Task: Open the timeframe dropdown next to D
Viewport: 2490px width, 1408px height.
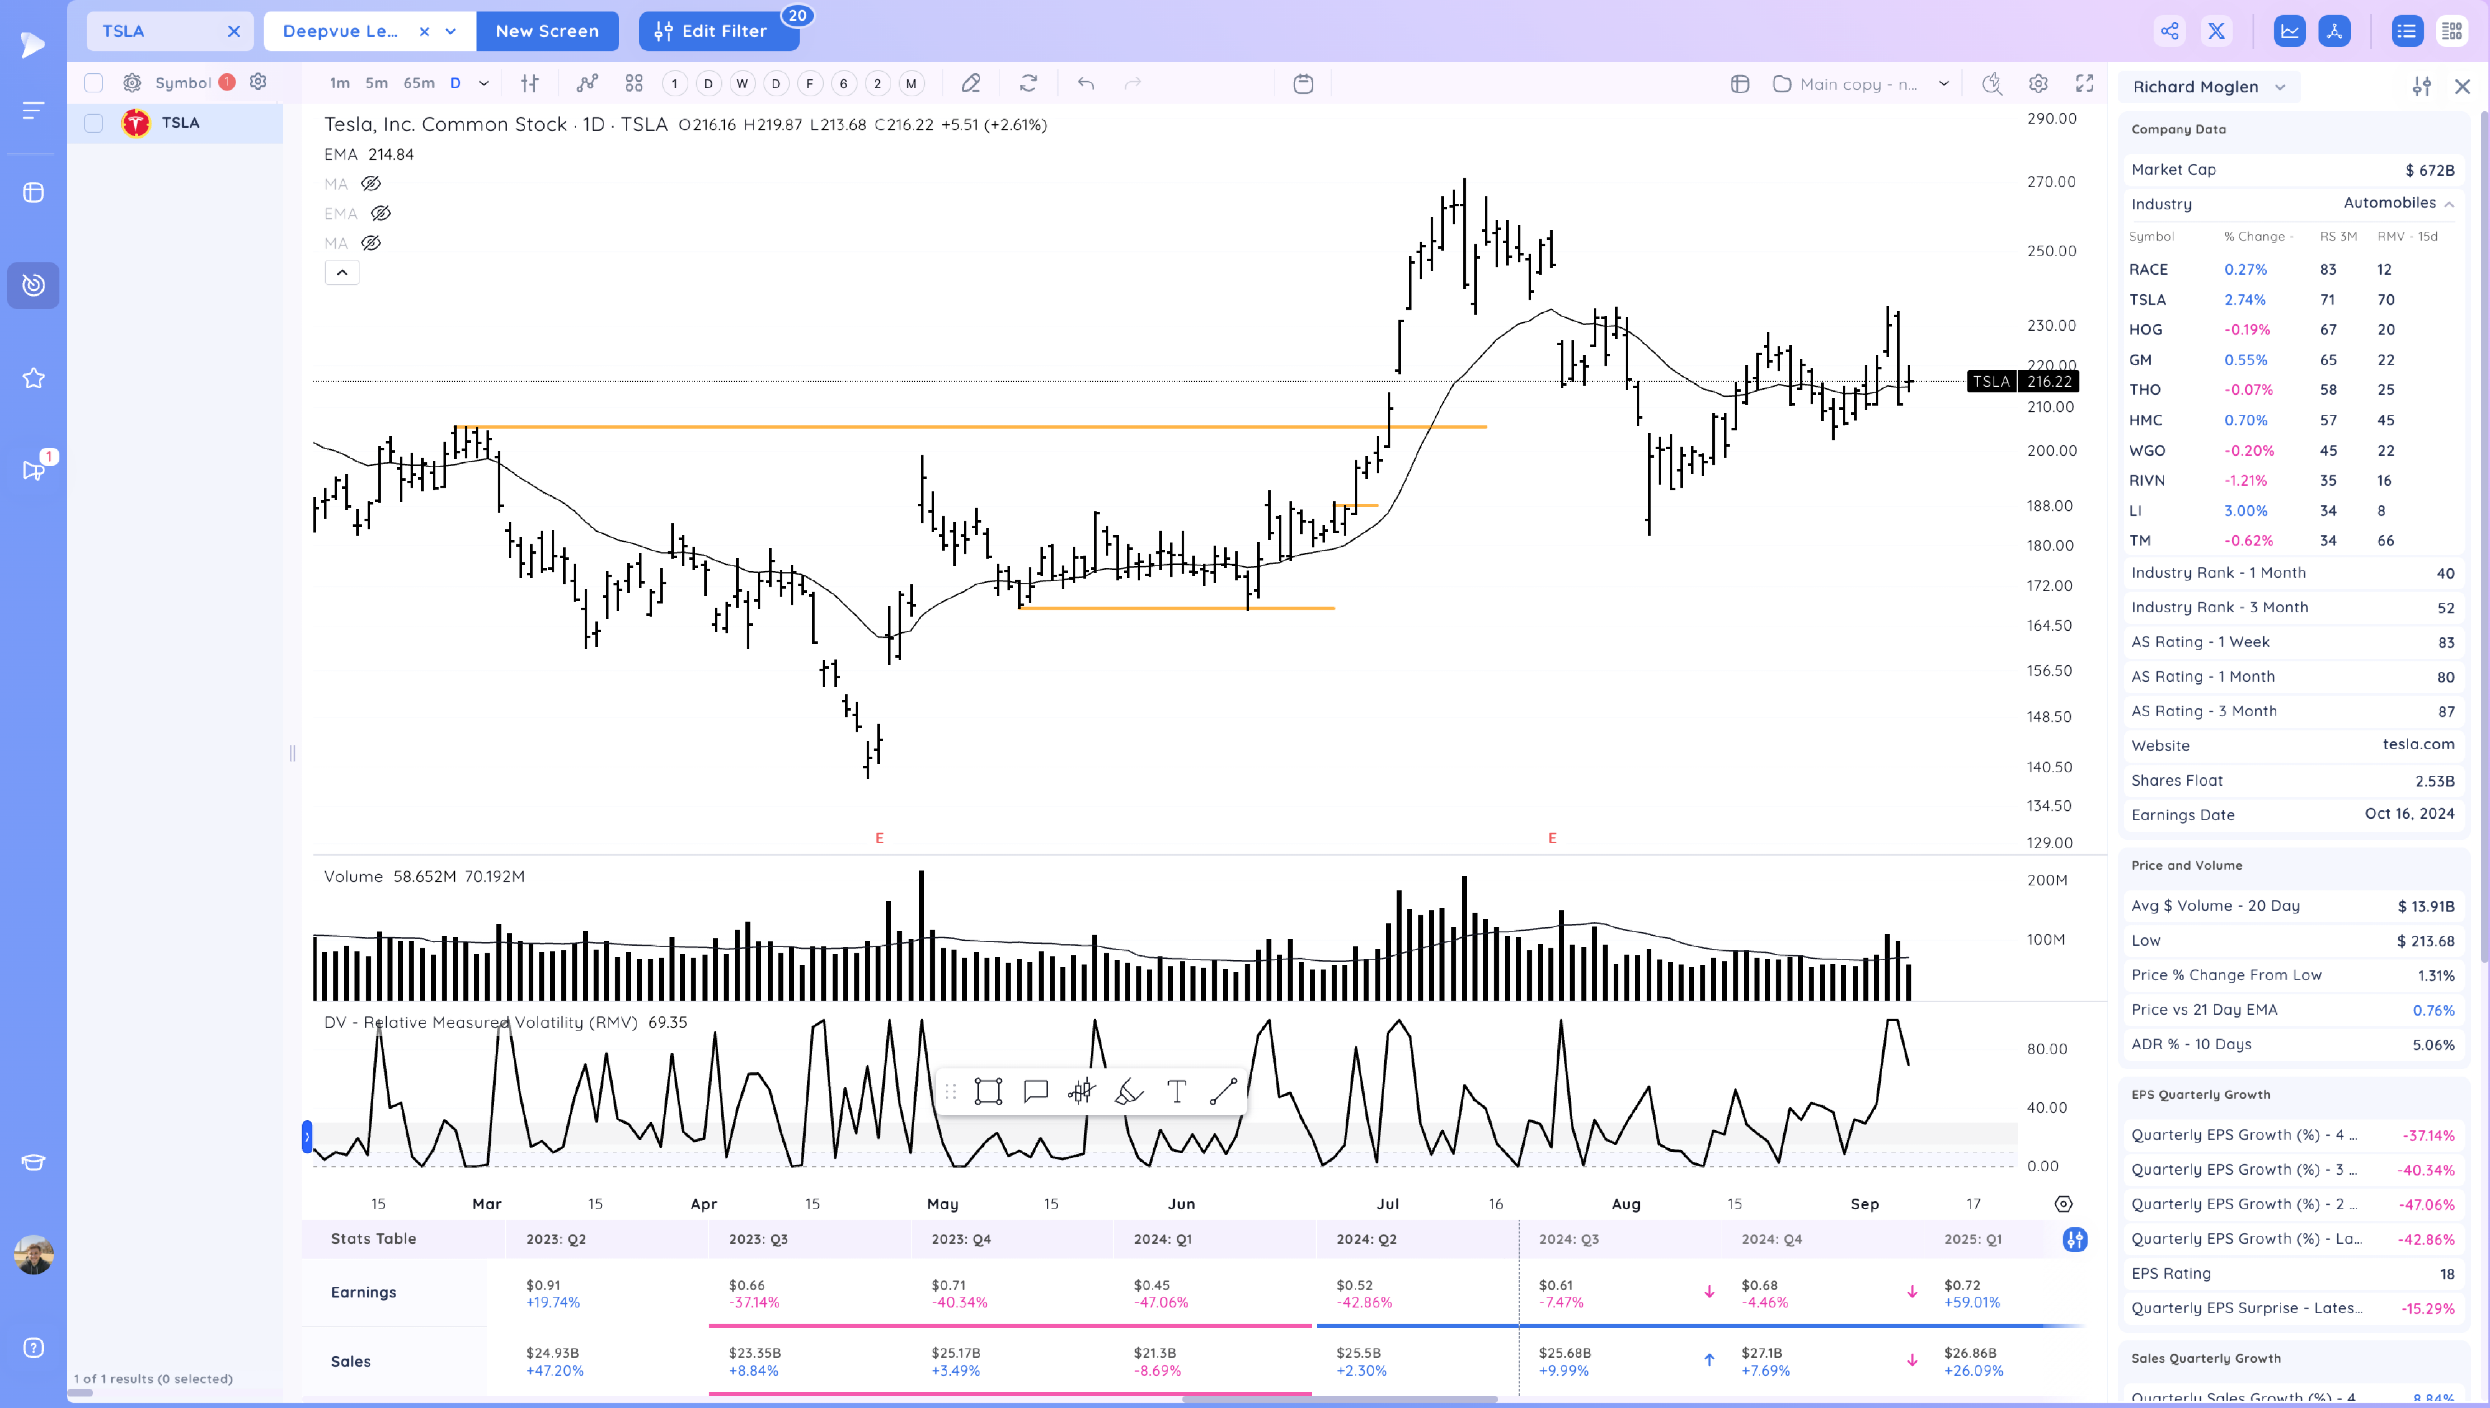Action: tap(484, 83)
